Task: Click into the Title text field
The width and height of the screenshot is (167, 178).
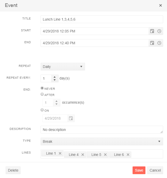Action: click(x=102, y=19)
